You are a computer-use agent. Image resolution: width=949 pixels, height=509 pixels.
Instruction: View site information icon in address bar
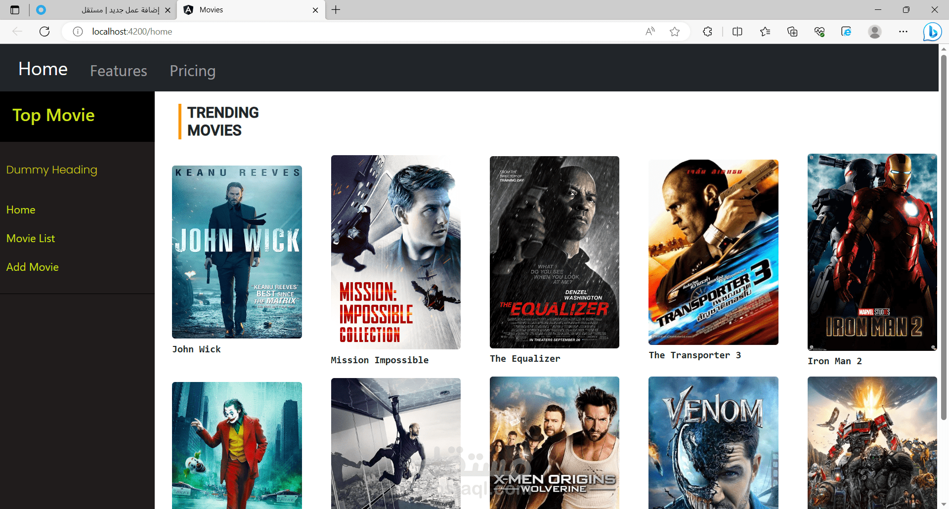78,32
